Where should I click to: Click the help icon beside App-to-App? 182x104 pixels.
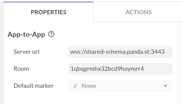click(x=51, y=34)
